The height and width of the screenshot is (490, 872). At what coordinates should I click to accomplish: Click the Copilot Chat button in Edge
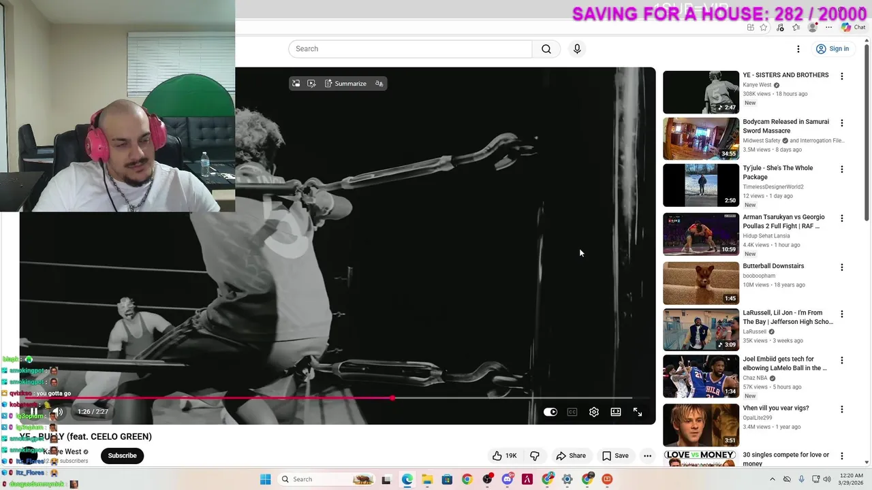pyautogui.click(x=853, y=27)
